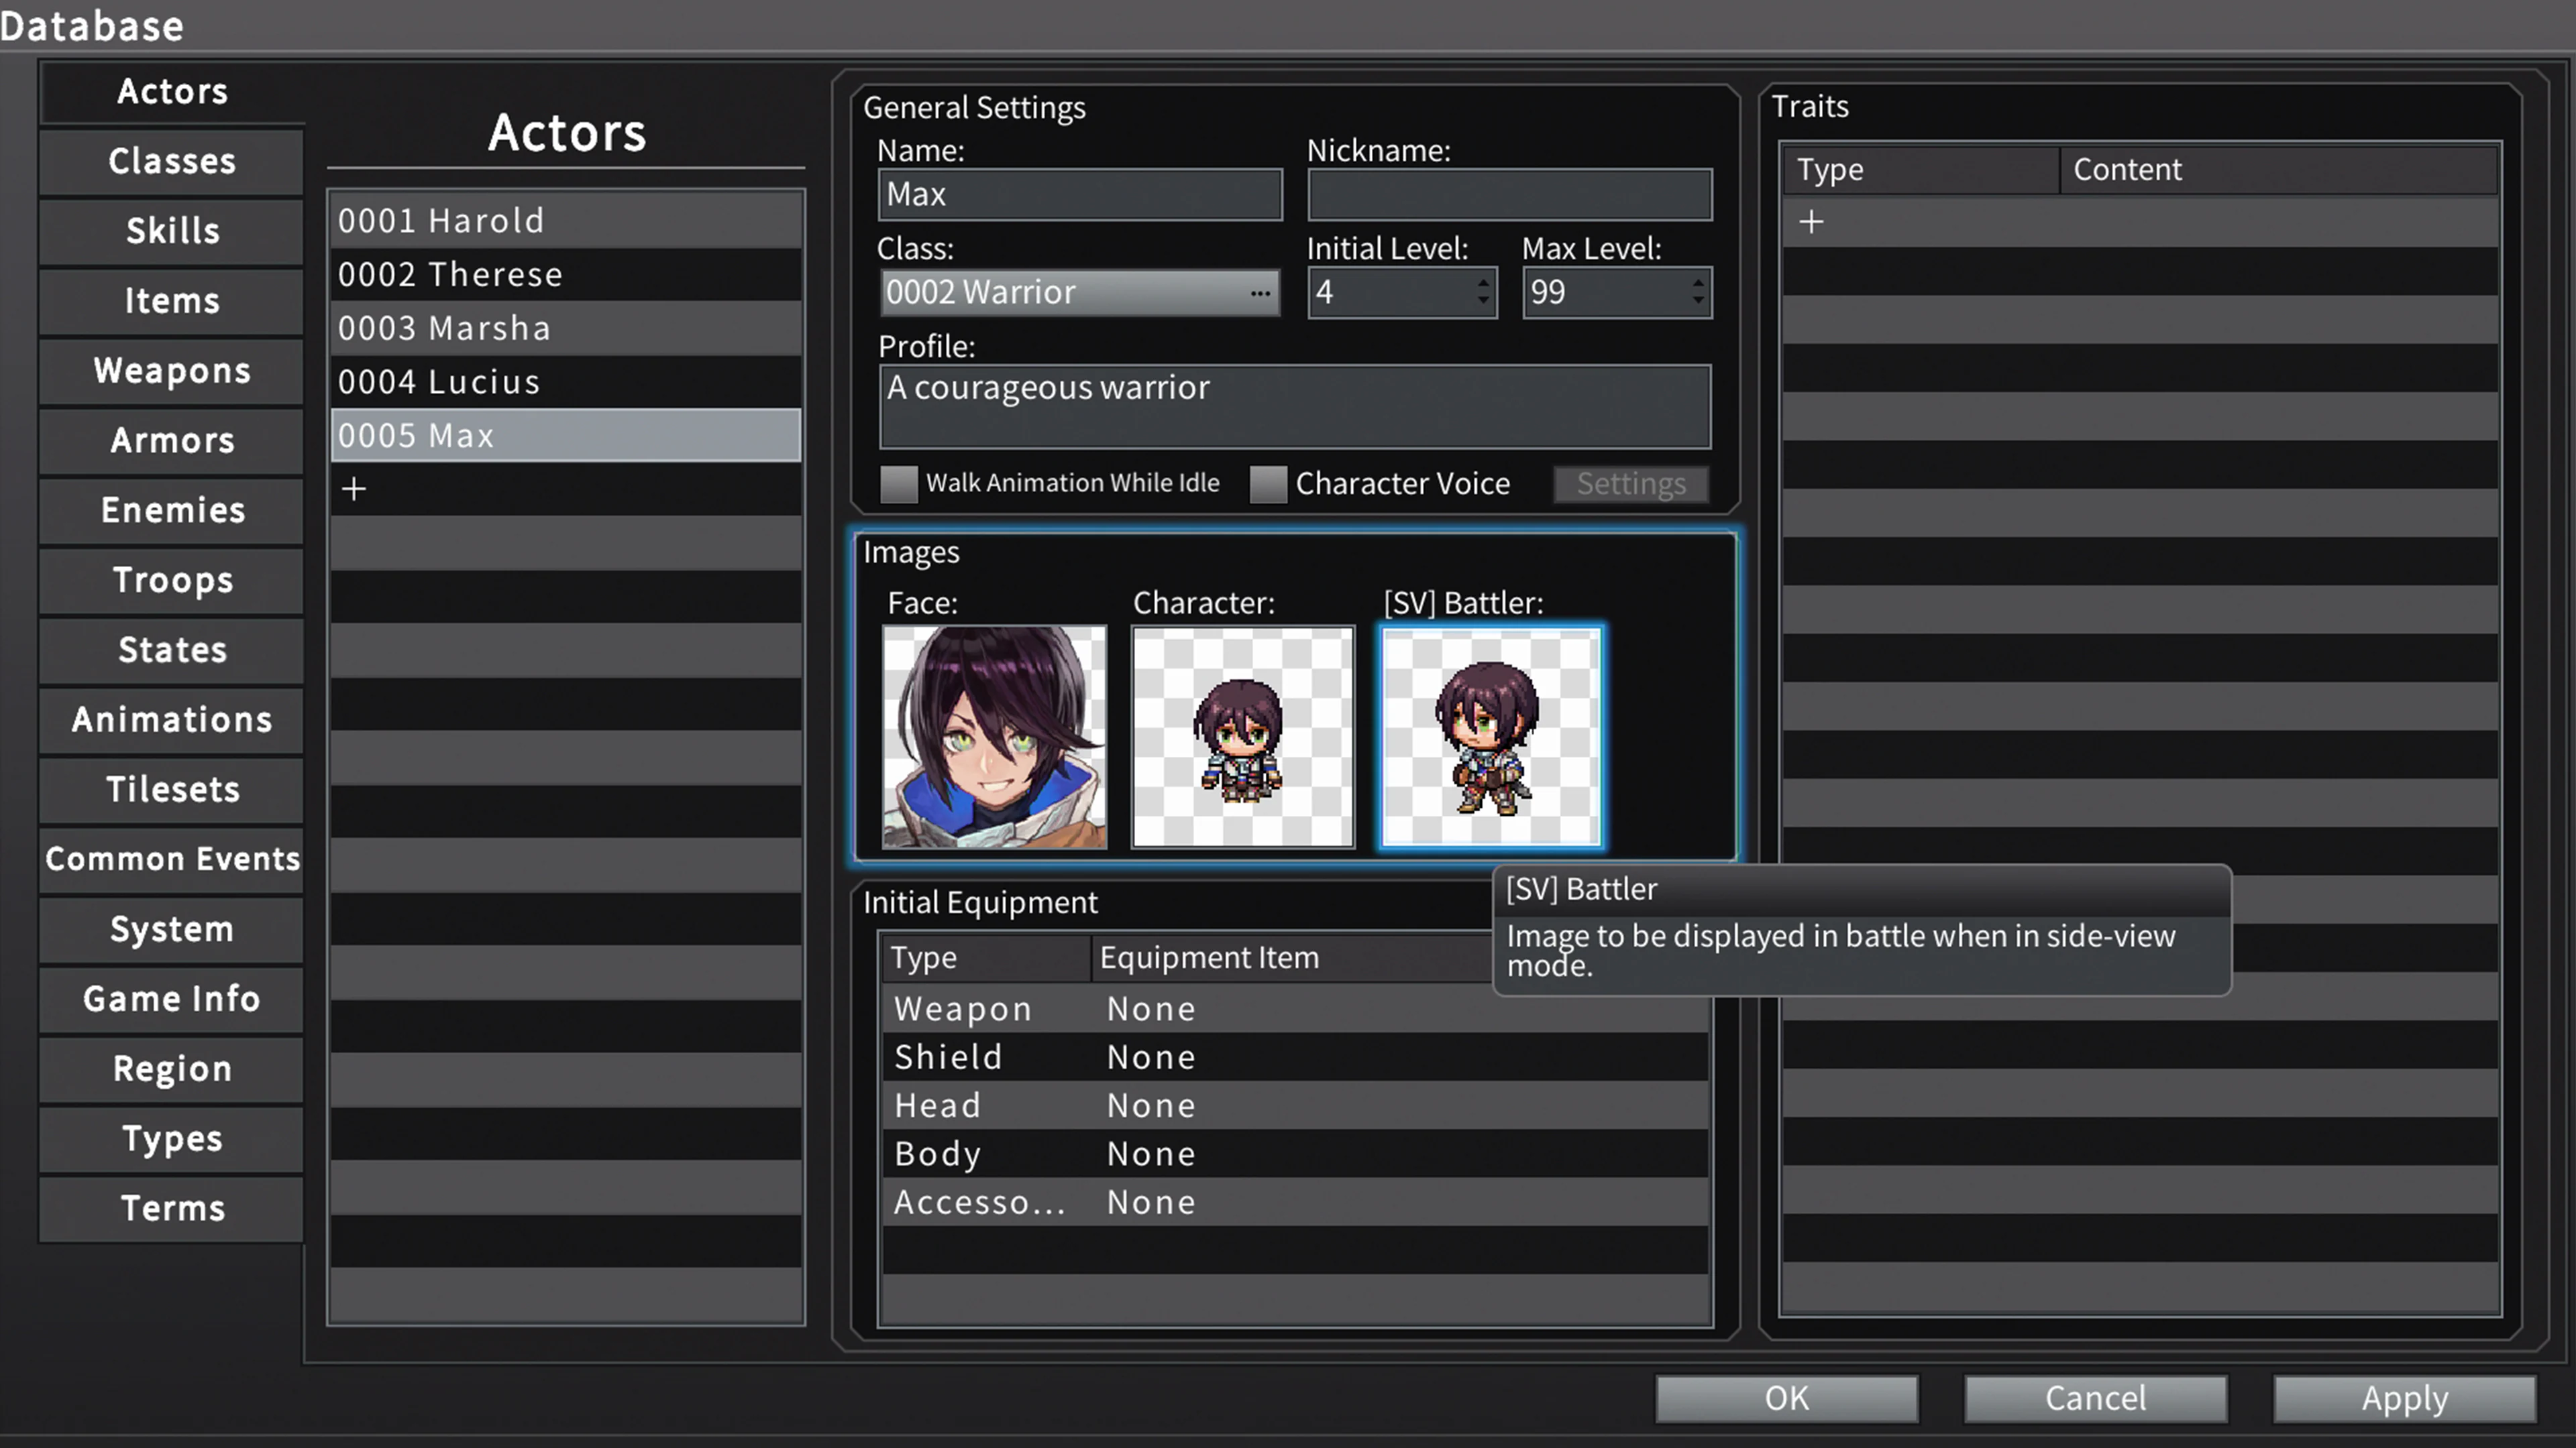Enable Character Voice
The image size is (2576, 1448).
[1268, 483]
